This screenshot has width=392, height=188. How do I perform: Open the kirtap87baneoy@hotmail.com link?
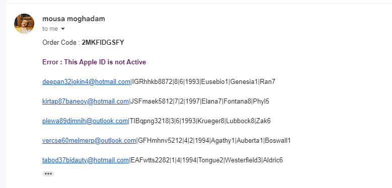86,102
